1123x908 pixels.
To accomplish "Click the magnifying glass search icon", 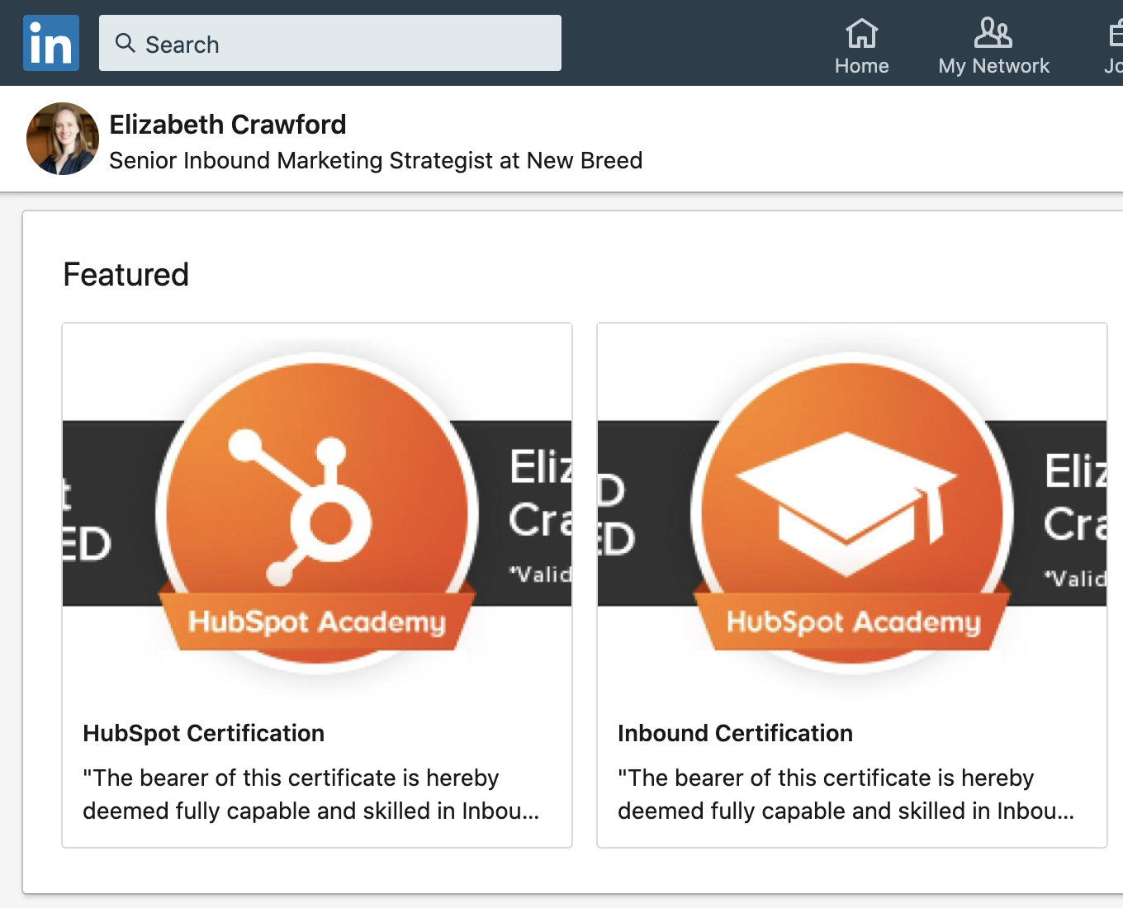I will [x=126, y=43].
